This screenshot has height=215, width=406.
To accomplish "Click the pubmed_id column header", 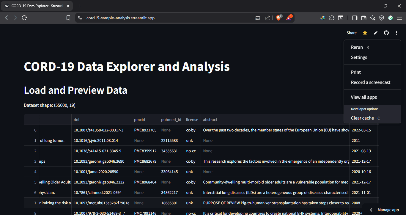I will (171, 120).
